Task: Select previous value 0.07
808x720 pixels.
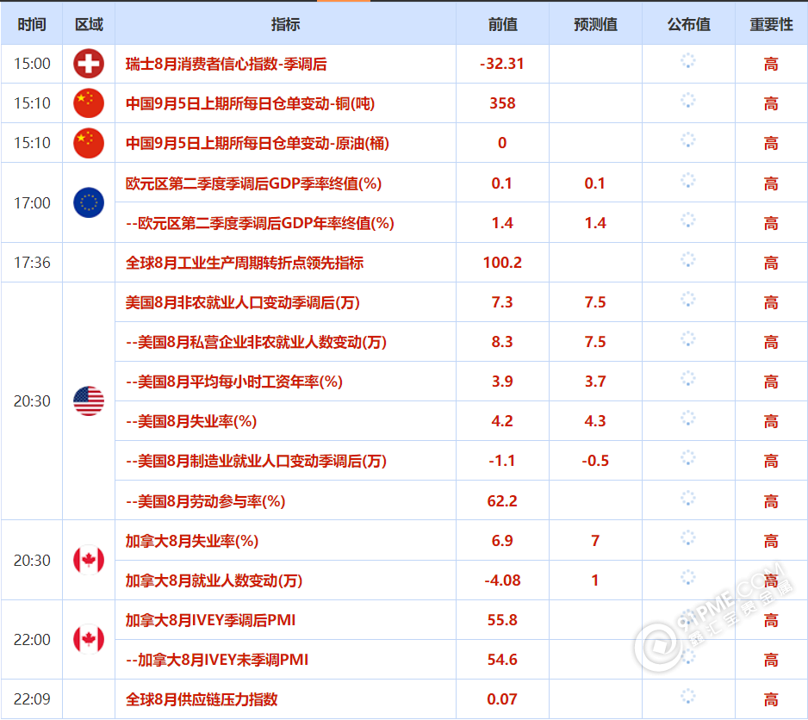Action: (502, 699)
